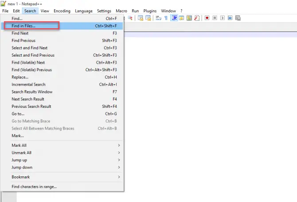
Task: Choose Incremental Search menu entry
Action: [62, 84]
